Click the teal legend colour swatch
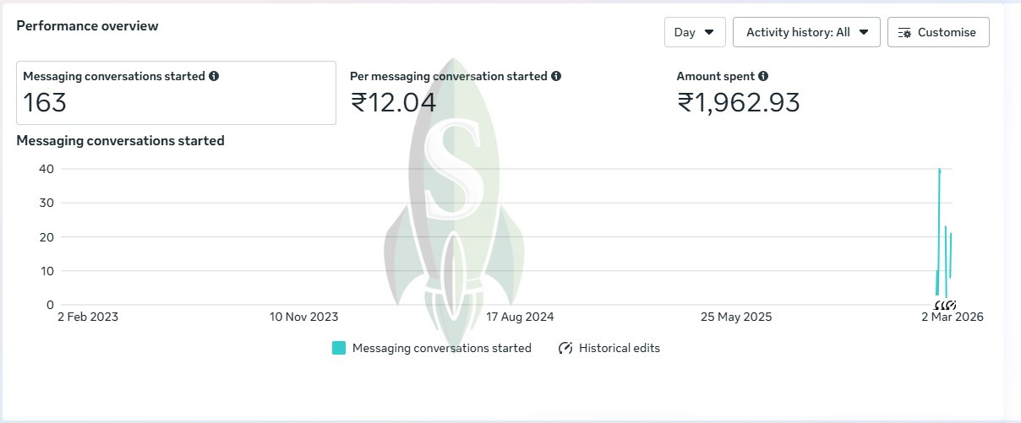Screen dimensions: 1021x423 [339, 348]
